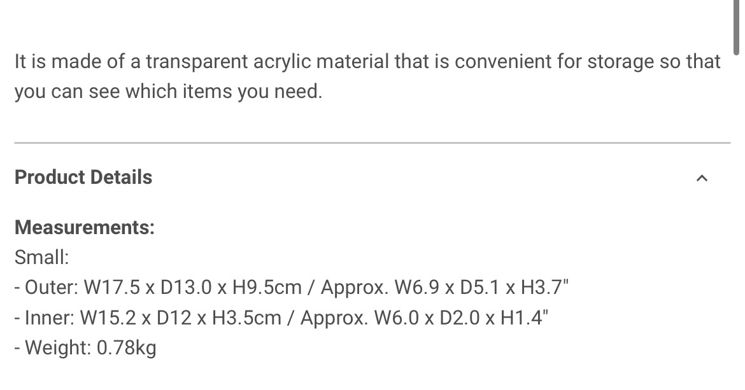
Task: Collapse Product Details with the chevron icon
Action: (x=702, y=178)
